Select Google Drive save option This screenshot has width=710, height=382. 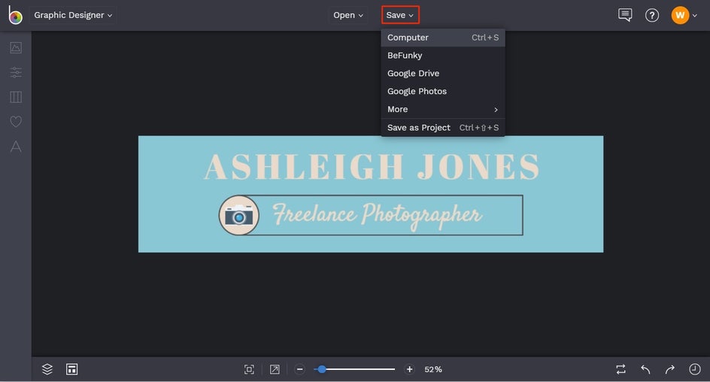pyautogui.click(x=443, y=74)
